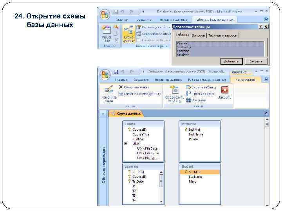The image size is (282, 212).
Task: Open Создание tab in top Access window
Action: (x=143, y=20)
